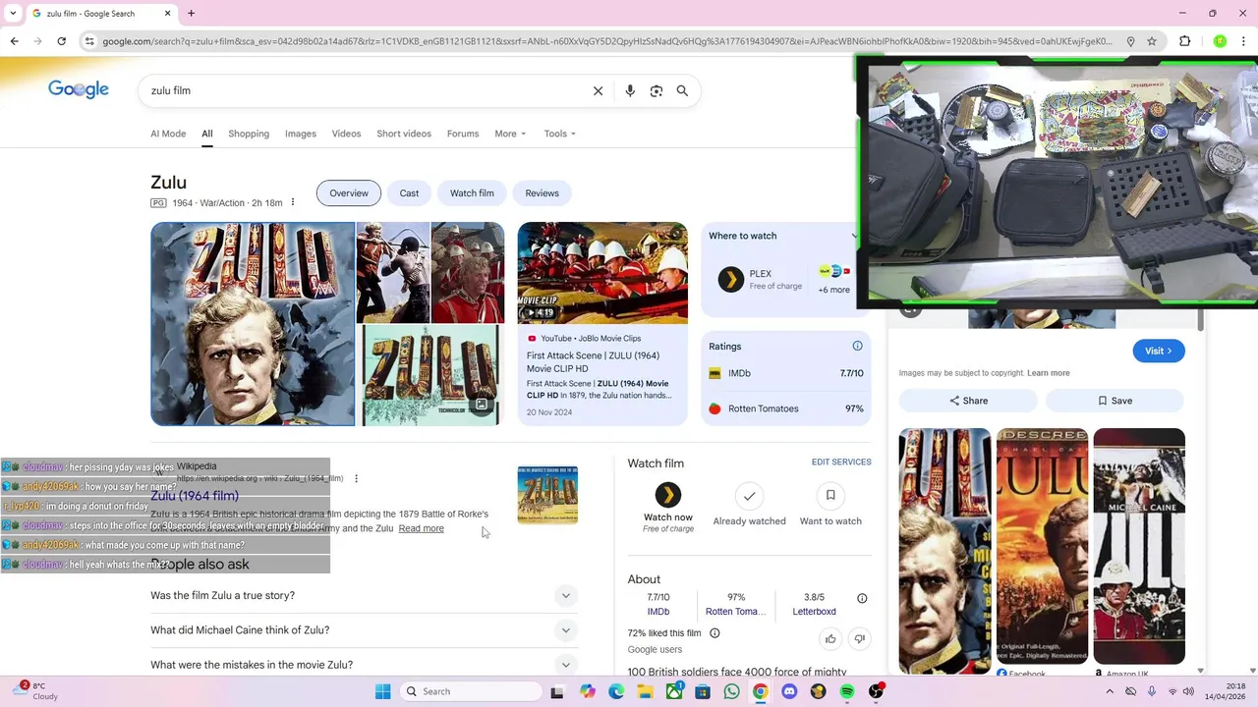Select the Cast chip

[x=409, y=193]
